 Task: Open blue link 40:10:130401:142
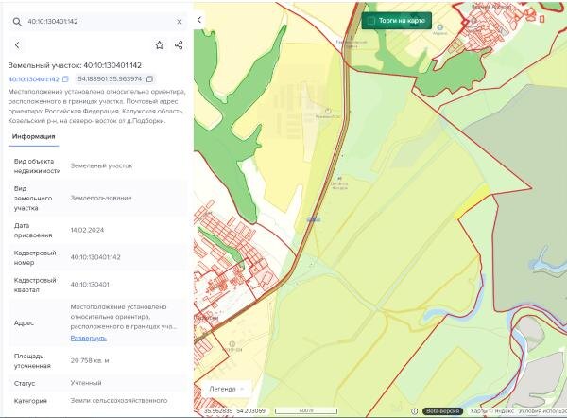(33, 79)
